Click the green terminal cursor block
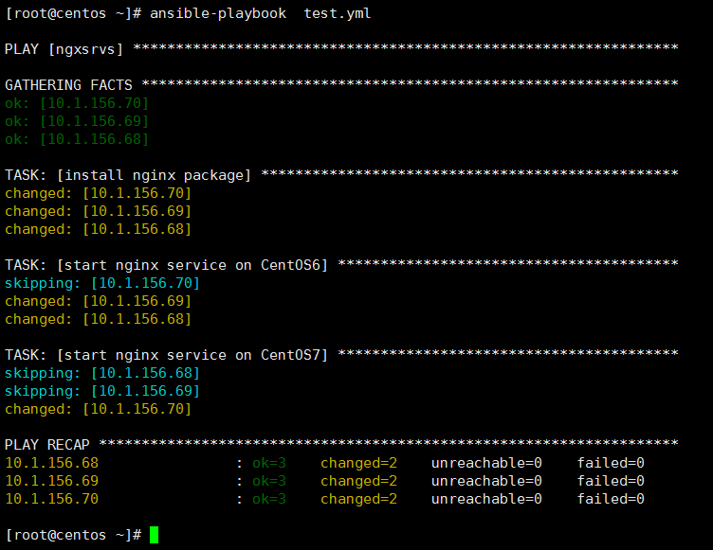 point(155,535)
